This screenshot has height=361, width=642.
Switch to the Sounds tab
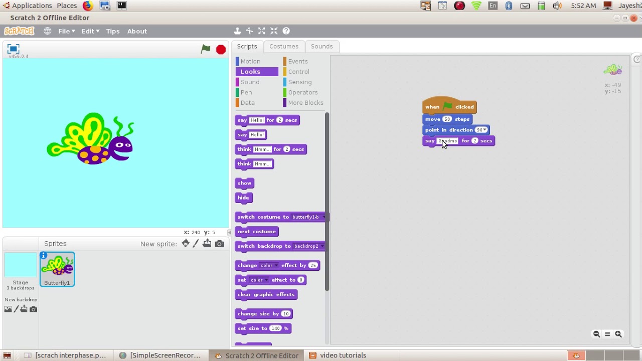tap(322, 46)
